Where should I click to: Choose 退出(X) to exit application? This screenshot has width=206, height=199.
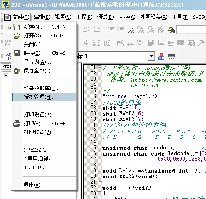(32, 185)
